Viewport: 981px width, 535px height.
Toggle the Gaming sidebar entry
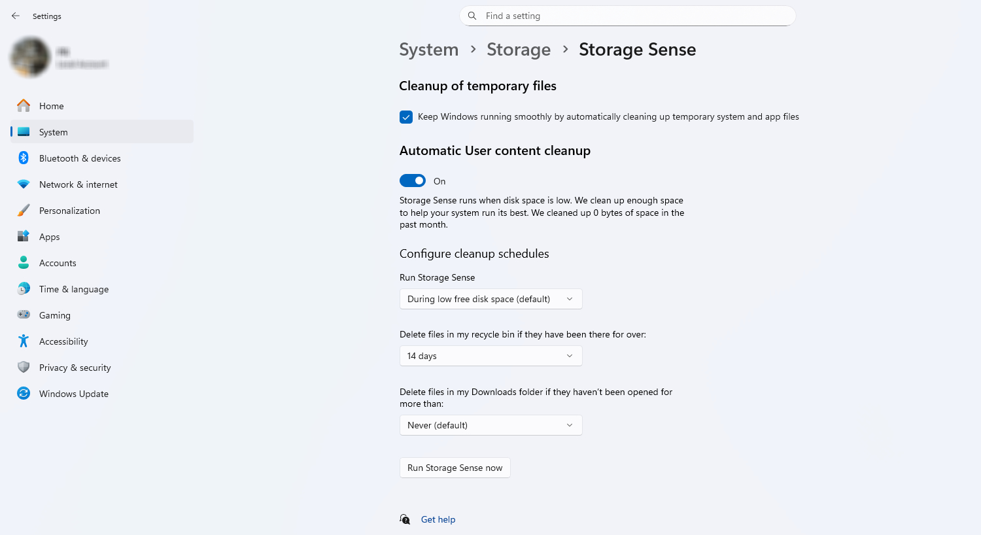[55, 315]
